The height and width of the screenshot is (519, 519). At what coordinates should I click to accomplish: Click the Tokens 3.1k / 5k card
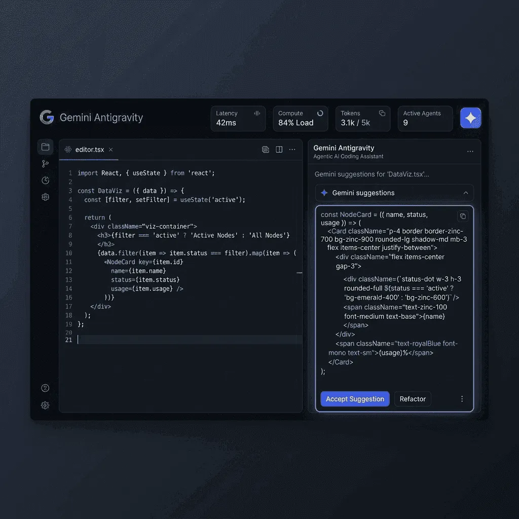point(363,118)
